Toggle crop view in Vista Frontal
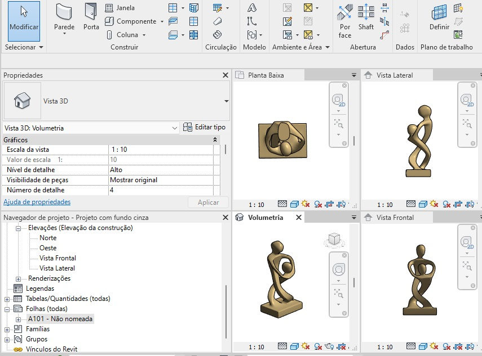 458,346
